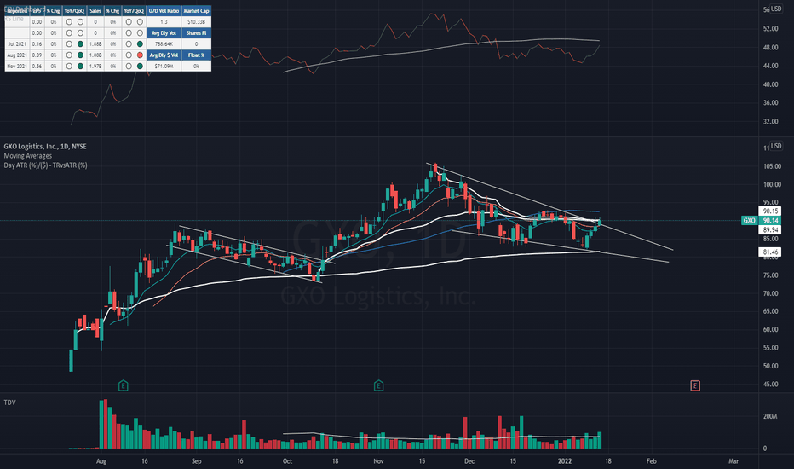Click the green EPS QoQ dot in Nov 2021 row
Screen dimensions: 794x469
(x=80, y=66)
